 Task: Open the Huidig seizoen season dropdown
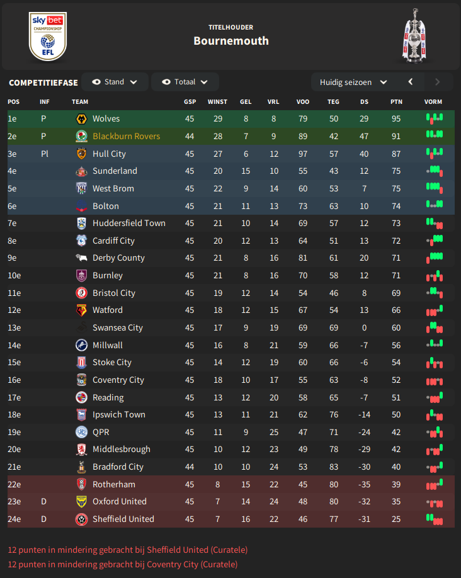(x=353, y=82)
